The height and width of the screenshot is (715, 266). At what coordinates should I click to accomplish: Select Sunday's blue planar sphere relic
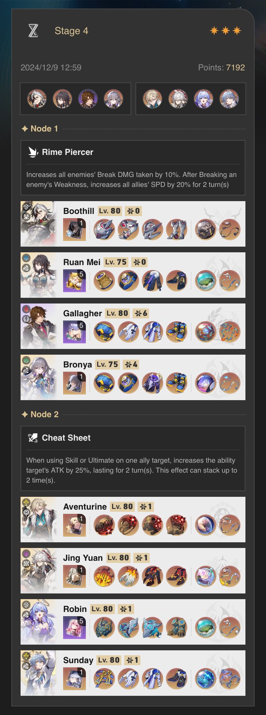point(205,679)
